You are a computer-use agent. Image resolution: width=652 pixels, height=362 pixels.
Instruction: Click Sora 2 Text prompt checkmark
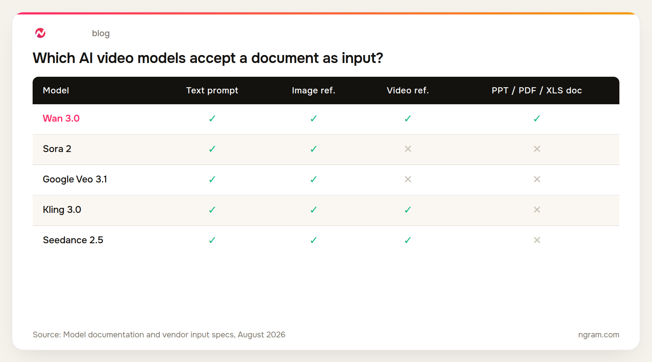212,149
